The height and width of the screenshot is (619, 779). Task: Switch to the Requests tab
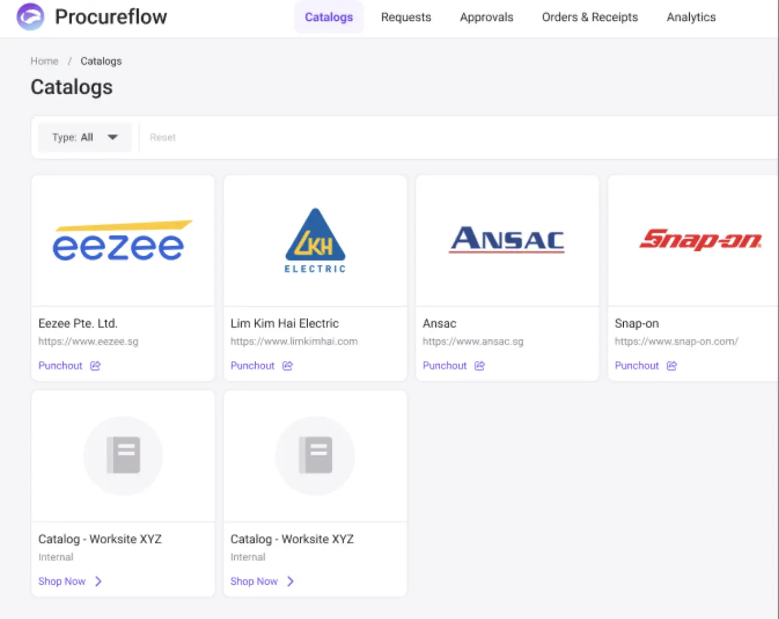(406, 17)
